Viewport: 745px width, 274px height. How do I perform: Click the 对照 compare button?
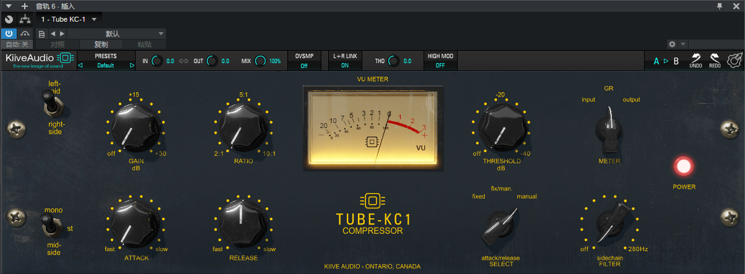coord(58,45)
